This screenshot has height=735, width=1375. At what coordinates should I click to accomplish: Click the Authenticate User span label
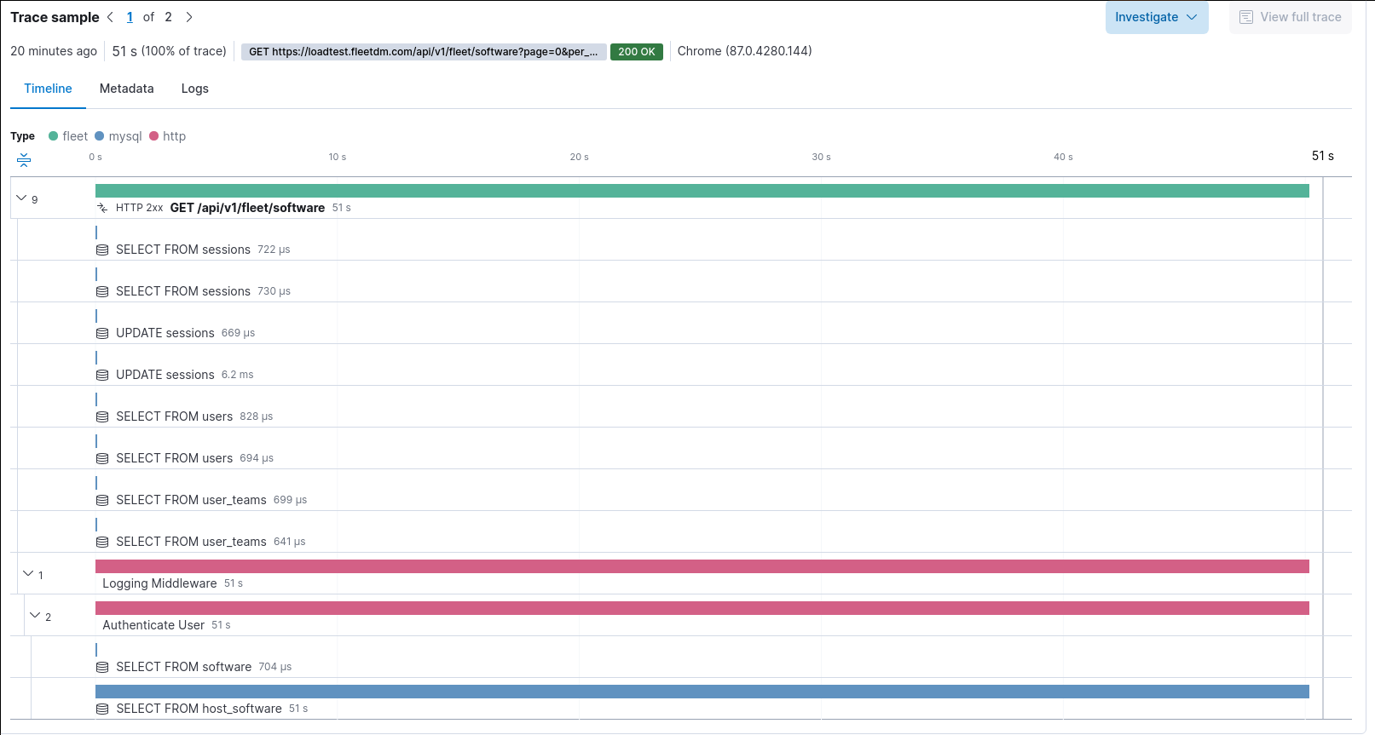click(153, 625)
